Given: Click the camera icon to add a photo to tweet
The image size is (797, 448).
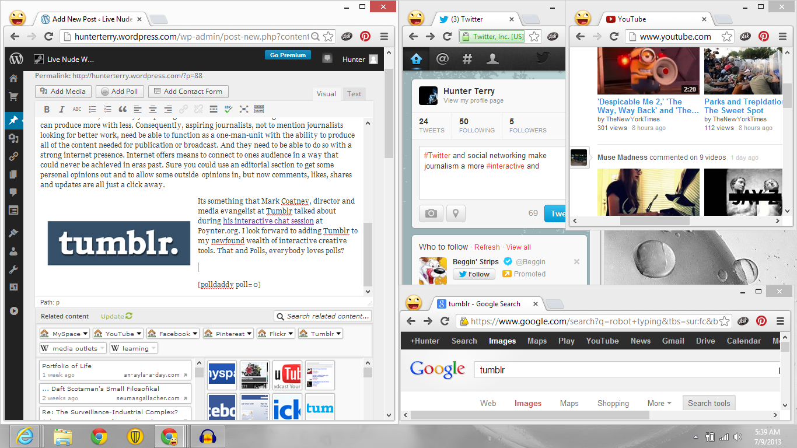Looking at the screenshot, I should [x=431, y=213].
